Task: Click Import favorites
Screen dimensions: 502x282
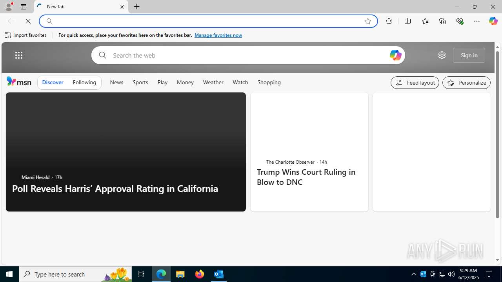Action: (26, 35)
